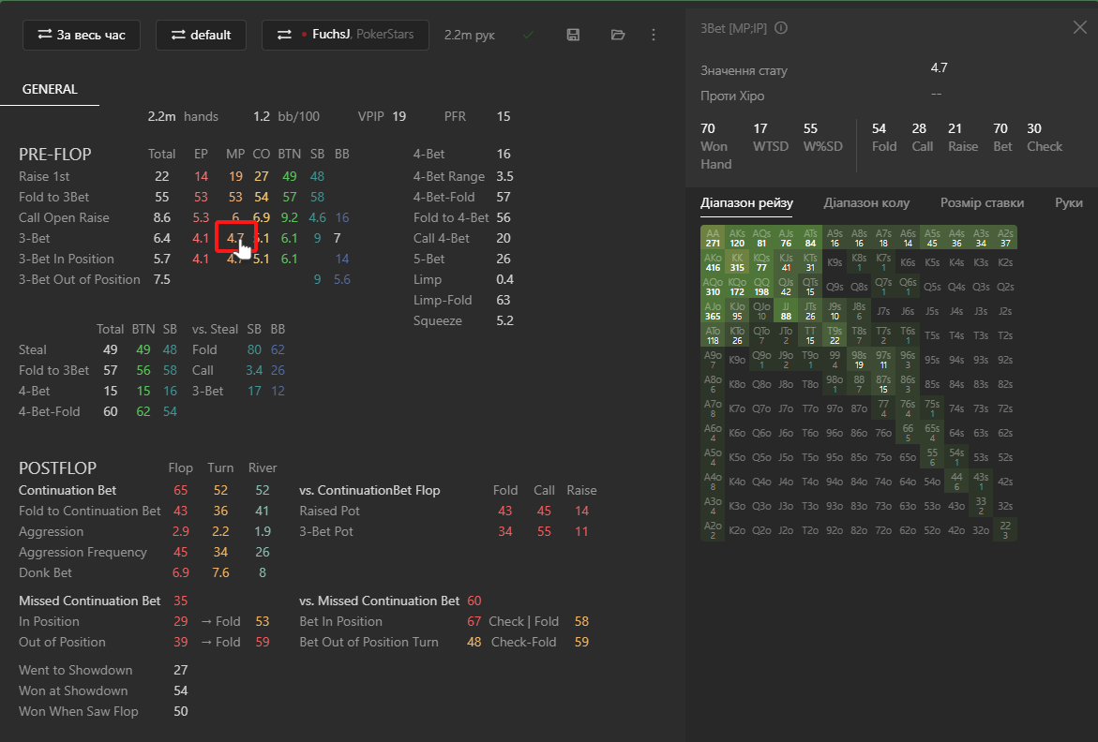Select the AJo hand cell showing 365
The height and width of the screenshot is (742, 1098).
click(x=713, y=311)
